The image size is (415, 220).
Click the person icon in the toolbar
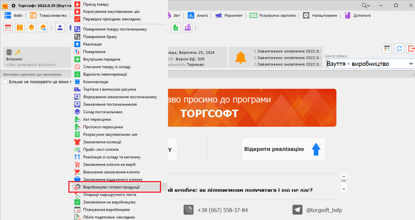click(x=60, y=27)
